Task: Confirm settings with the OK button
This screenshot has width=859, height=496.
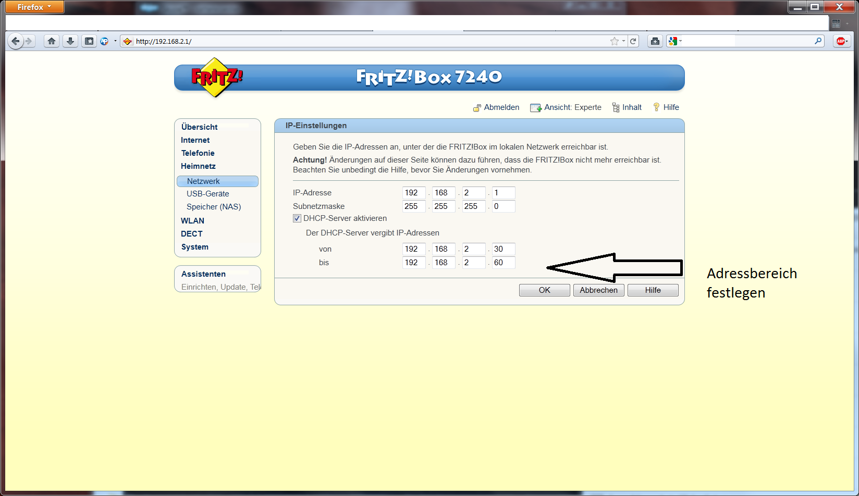Action: coord(544,290)
